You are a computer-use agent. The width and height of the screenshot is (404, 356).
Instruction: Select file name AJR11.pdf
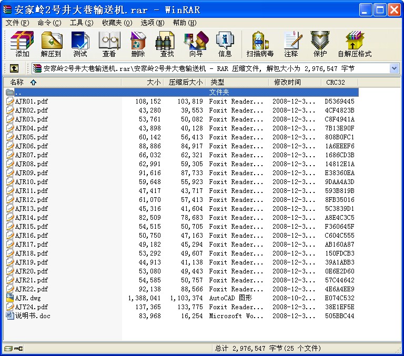point(32,191)
